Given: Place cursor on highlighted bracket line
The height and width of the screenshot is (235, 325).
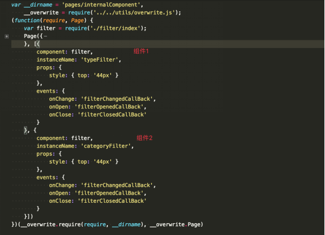Looking at the screenshot, I should (167, 44).
